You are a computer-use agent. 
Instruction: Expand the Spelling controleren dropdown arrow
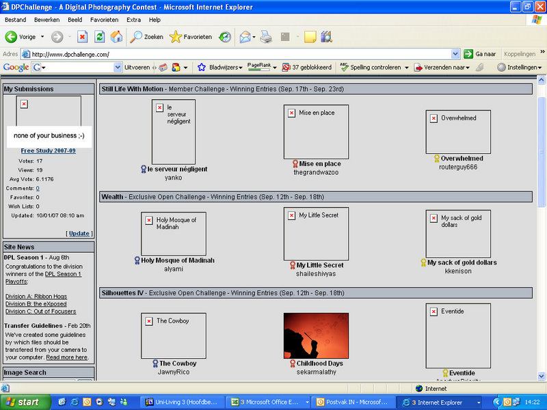tap(406, 68)
